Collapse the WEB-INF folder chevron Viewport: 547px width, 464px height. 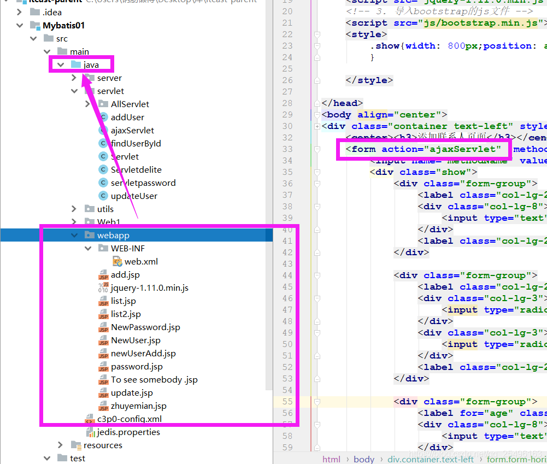coord(88,249)
